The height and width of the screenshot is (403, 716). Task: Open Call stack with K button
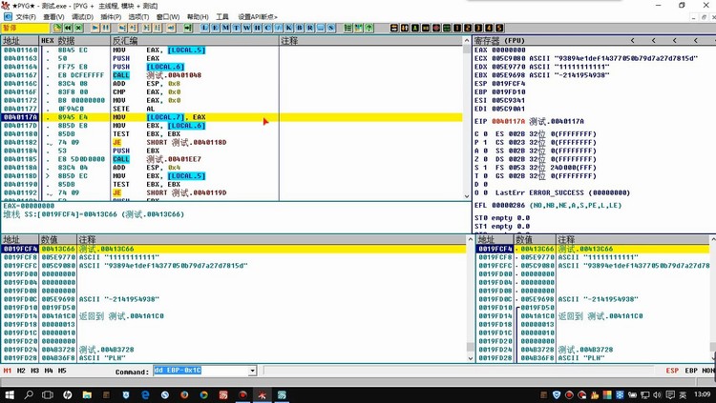288,28
